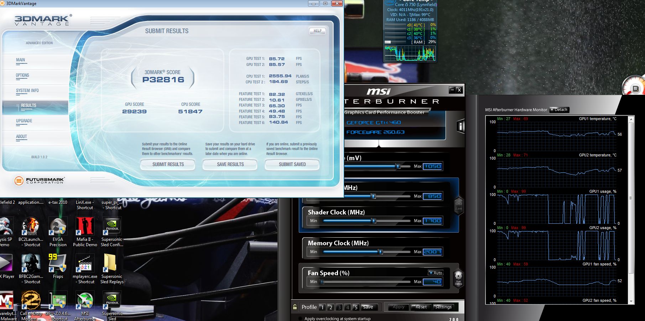Open Afterburner's information 'i' icon

click(461, 126)
